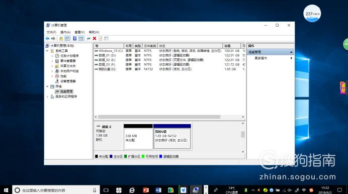Click the disk pane scroll-up arrow

(x=243, y=124)
